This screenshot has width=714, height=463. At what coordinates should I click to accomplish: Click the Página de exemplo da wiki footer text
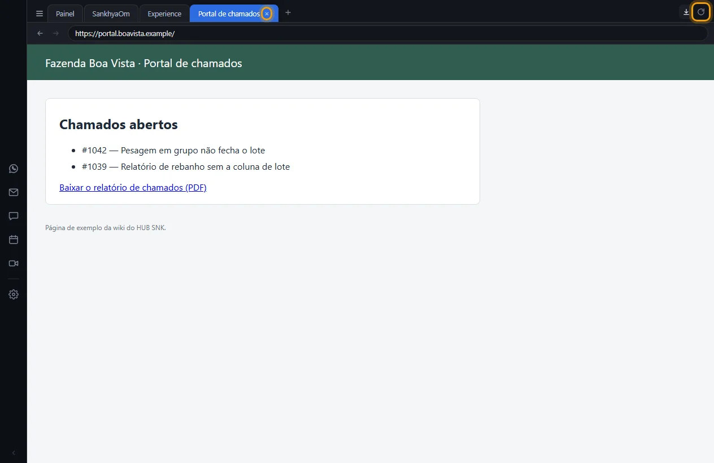coord(106,228)
